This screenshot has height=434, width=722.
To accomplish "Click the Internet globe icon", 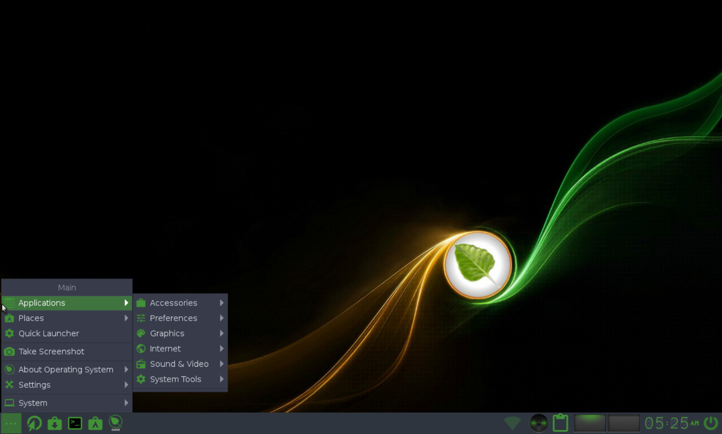I will [x=141, y=349].
